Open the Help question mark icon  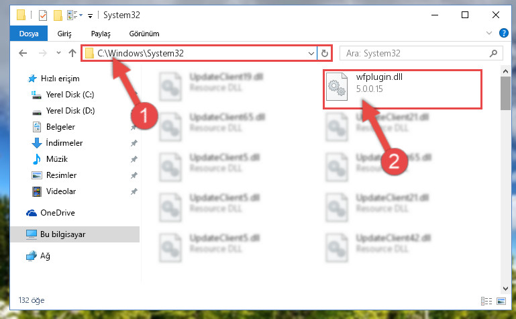point(503,33)
